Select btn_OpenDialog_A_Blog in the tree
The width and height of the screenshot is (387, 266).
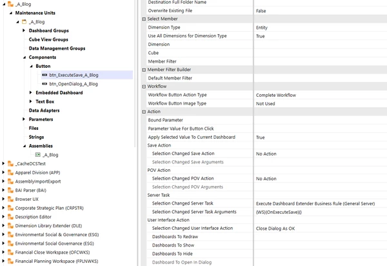pyautogui.click(x=74, y=84)
